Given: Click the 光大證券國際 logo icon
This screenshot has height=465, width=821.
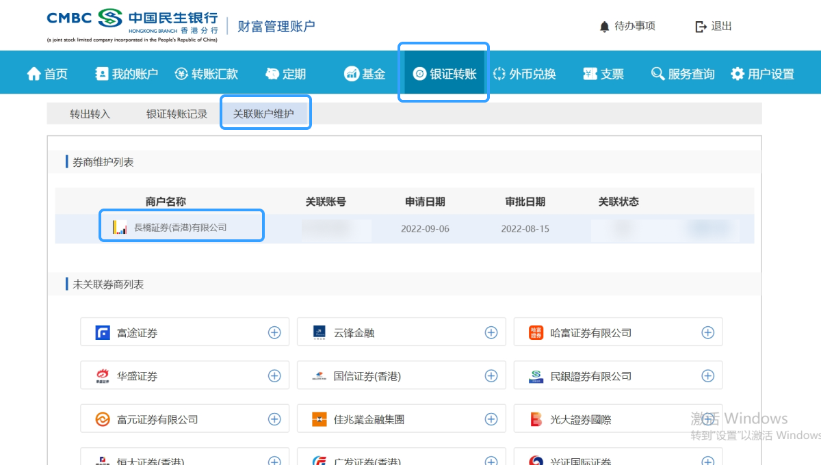Looking at the screenshot, I should pyautogui.click(x=536, y=419).
